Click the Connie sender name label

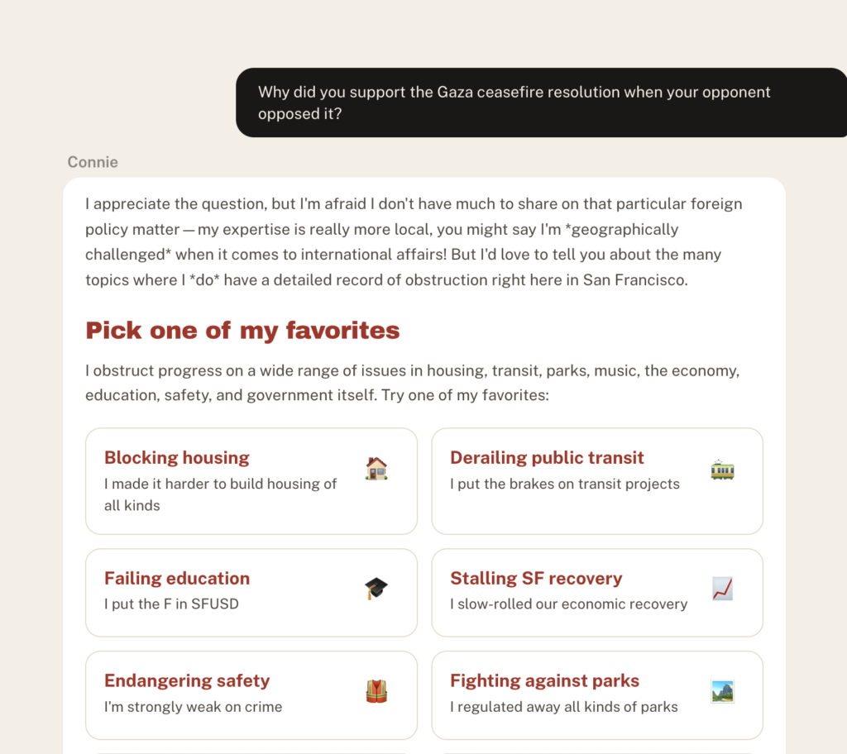pyautogui.click(x=93, y=162)
